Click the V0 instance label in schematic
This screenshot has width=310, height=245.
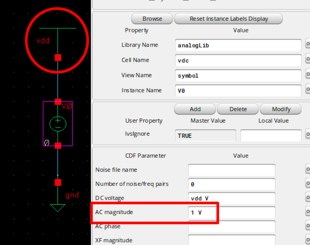(x=67, y=106)
